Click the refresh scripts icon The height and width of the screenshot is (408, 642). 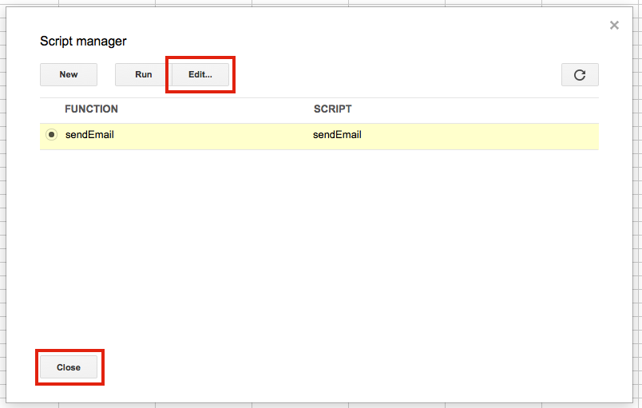coord(580,74)
